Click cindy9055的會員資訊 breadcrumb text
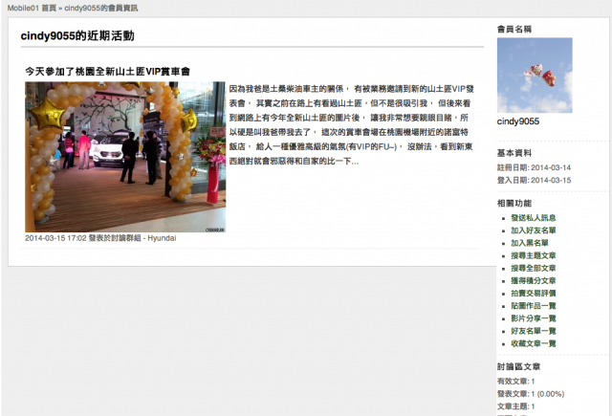612x416 pixels. pyautogui.click(x=101, y=8)
